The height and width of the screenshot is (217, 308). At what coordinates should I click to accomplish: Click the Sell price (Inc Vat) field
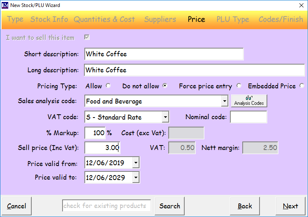(102, 148)
